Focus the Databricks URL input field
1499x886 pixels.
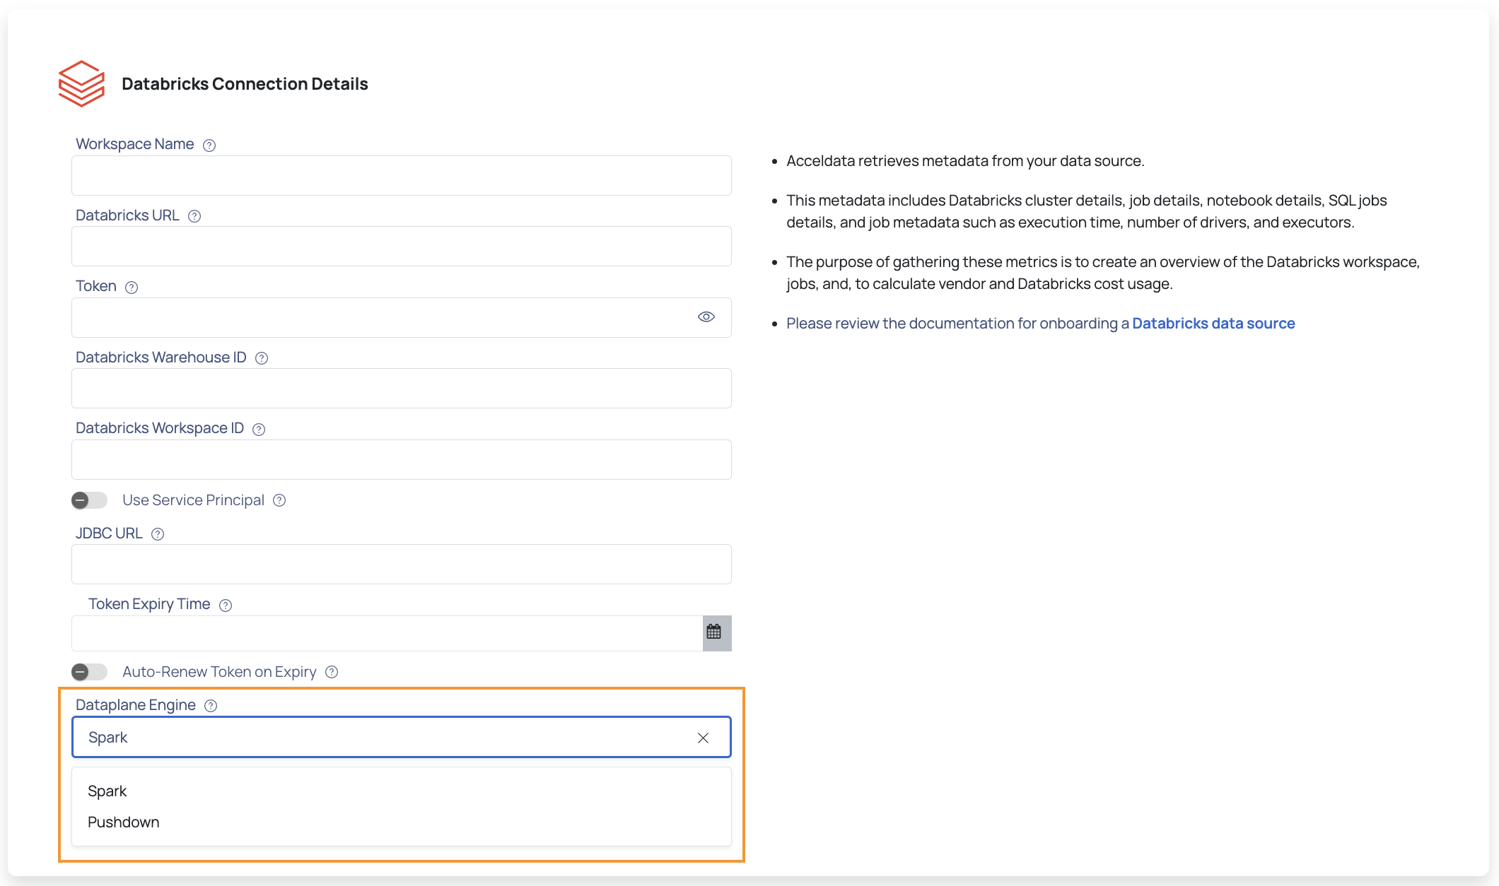(x=402, y=246)
